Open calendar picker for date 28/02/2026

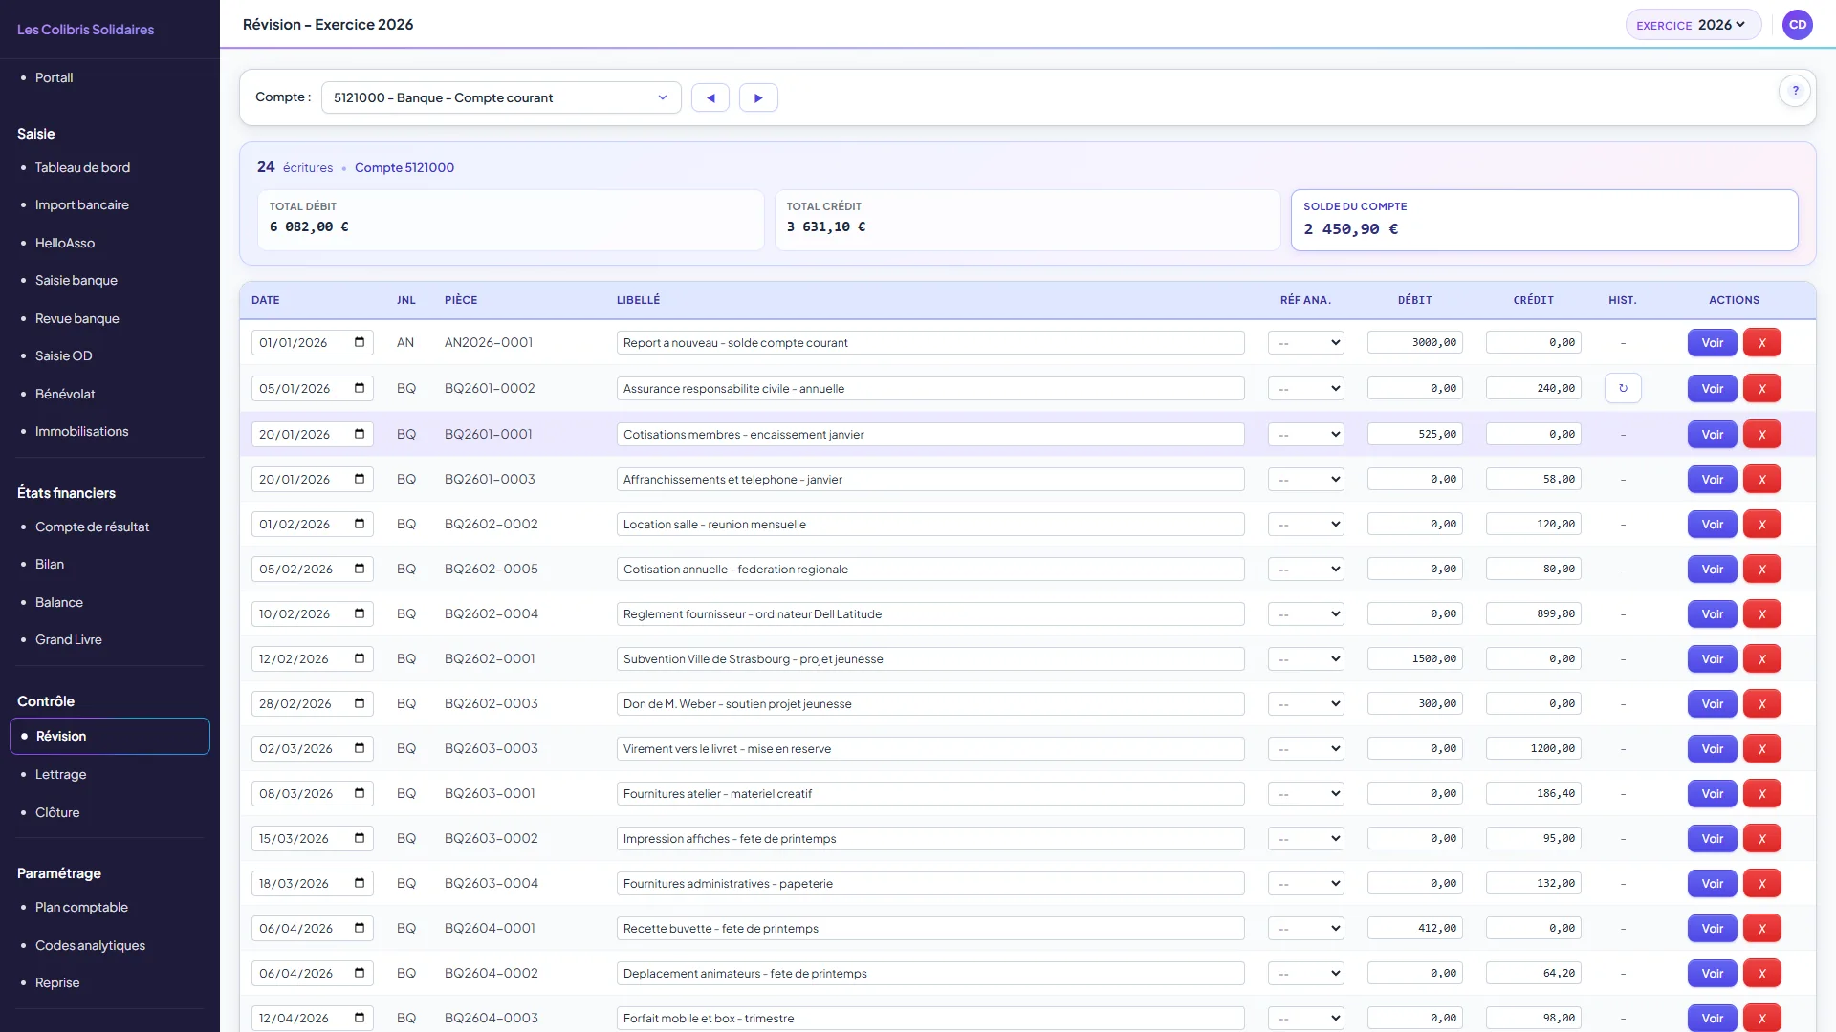(x=360, y=703)
